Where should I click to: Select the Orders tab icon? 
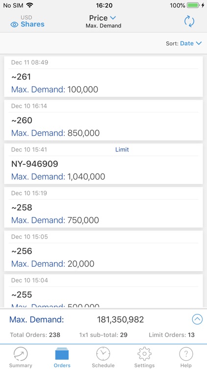[62, 354]
